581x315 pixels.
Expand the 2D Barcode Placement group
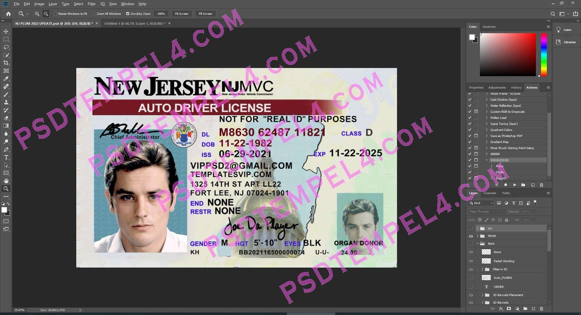coord(482,295)
